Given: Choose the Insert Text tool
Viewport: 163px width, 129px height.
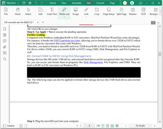Looking at the screenshot, I should coord(52,11).
